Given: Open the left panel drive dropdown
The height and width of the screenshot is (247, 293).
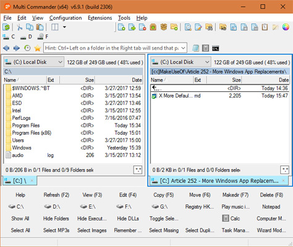Looking at the screenshot, I should 33,62.
